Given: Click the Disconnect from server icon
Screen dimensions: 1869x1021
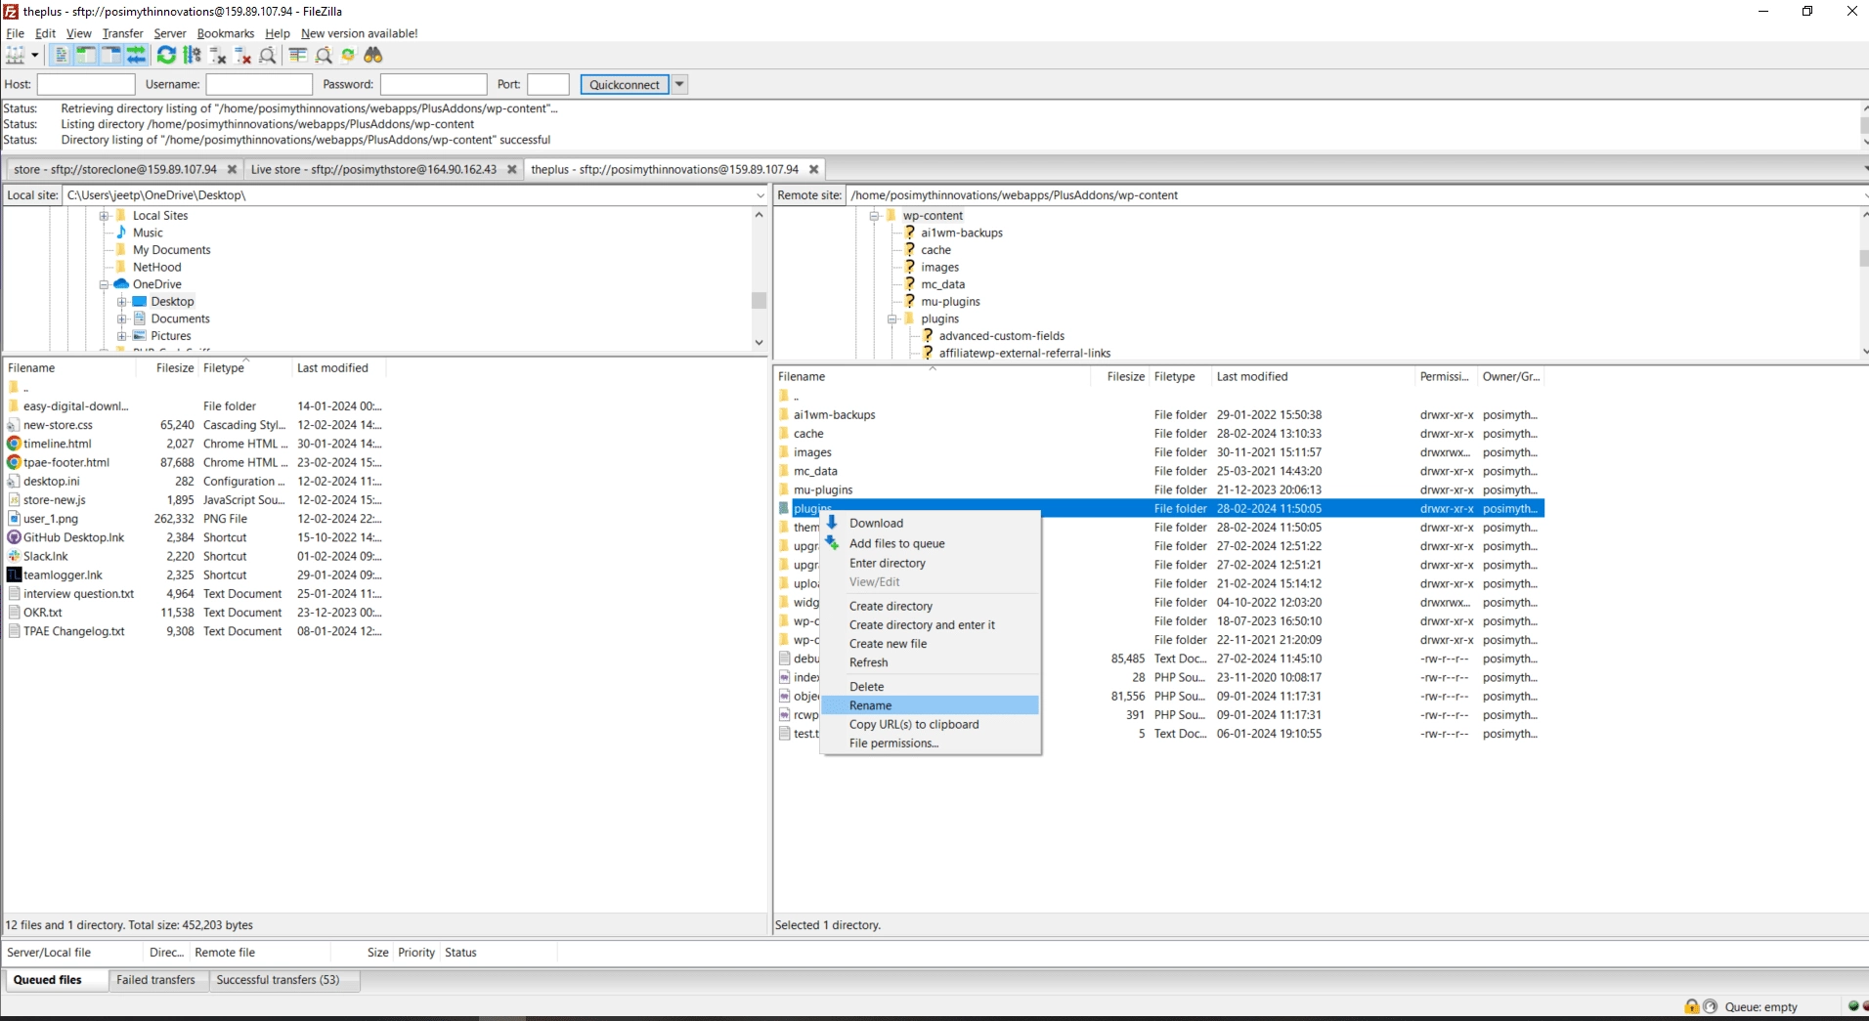Looking at the screenshot, I should coord(241,56).
